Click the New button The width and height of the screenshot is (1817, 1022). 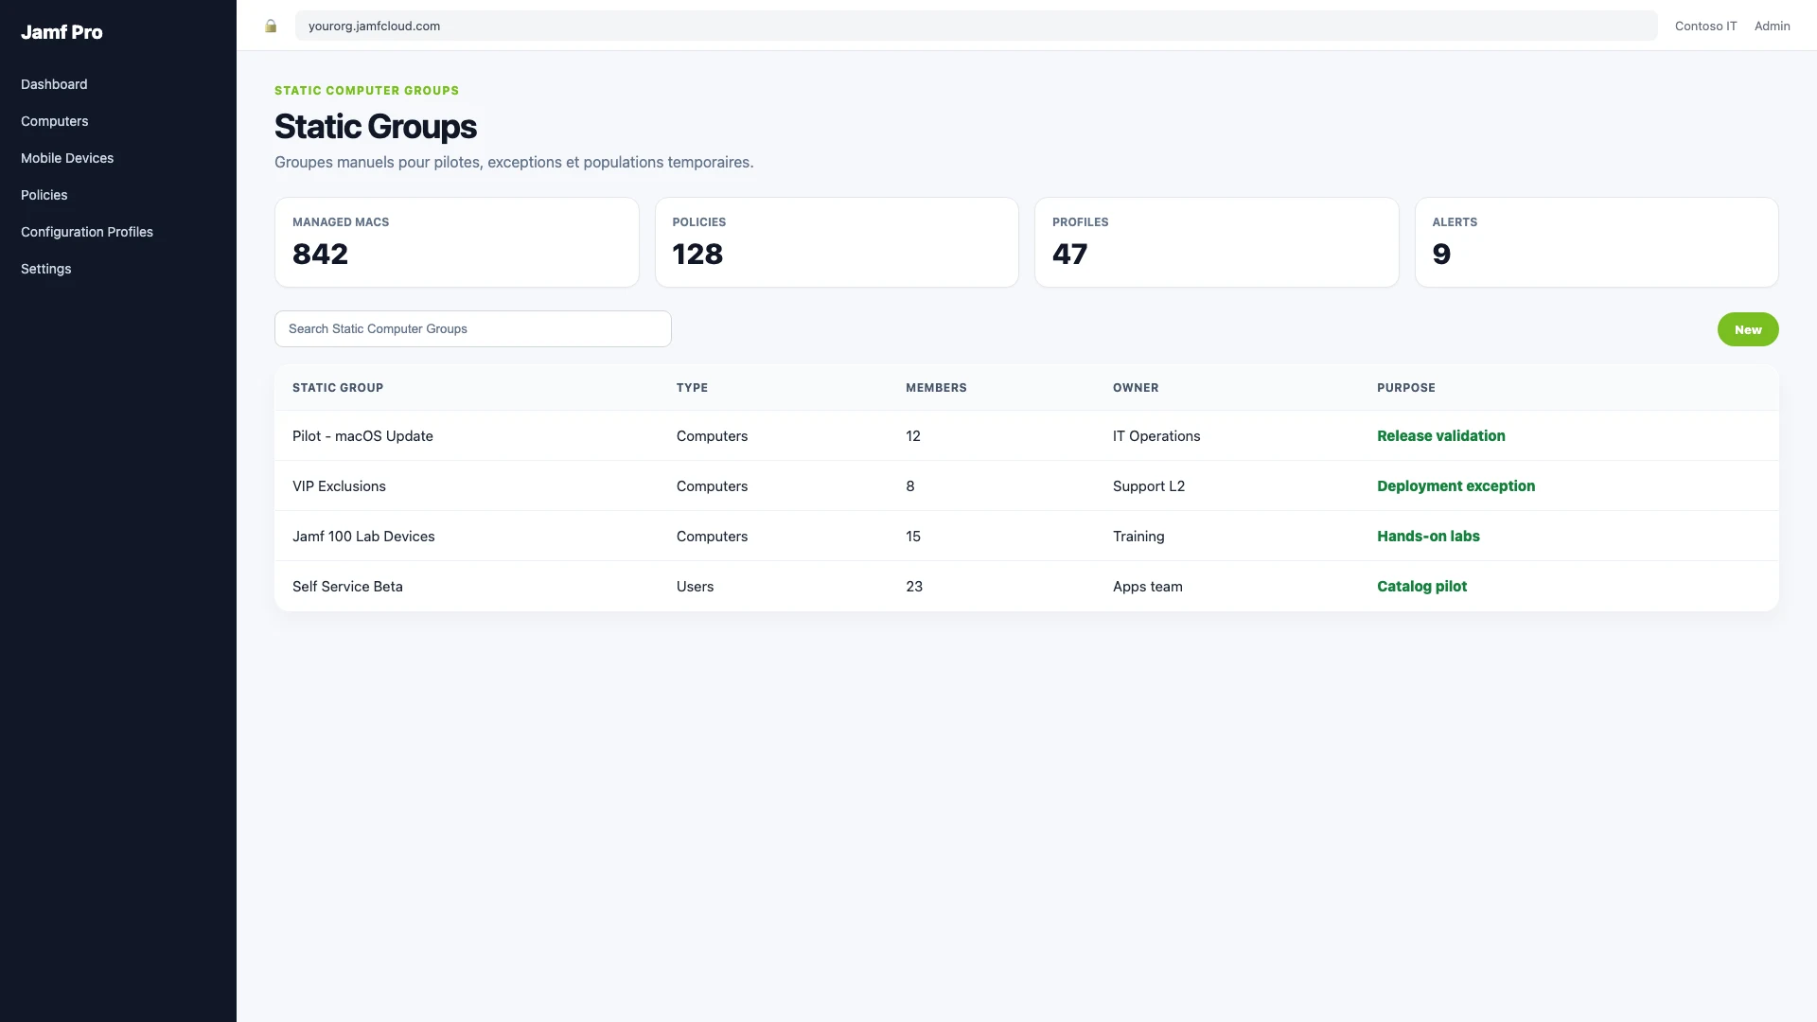point(1748,329)
